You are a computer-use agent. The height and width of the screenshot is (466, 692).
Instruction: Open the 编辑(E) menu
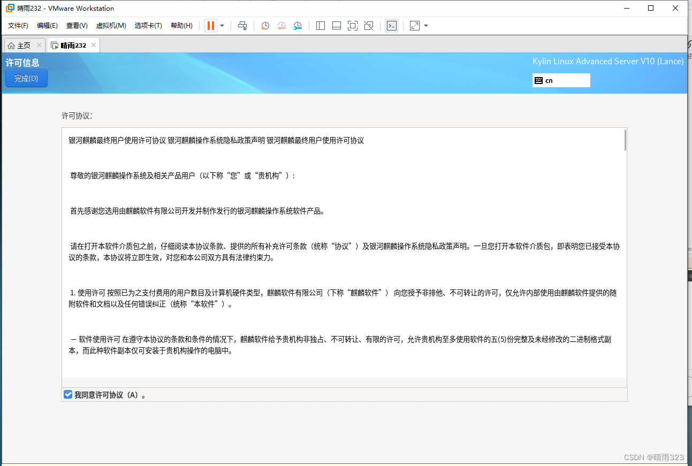coord(47,26)
